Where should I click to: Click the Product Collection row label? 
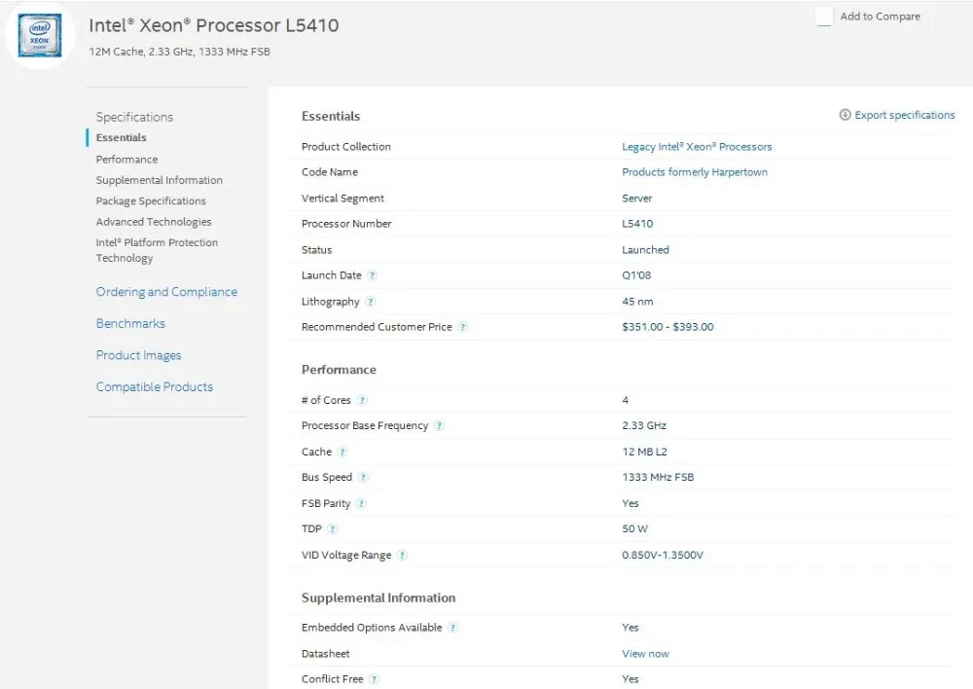coord(346,147)
